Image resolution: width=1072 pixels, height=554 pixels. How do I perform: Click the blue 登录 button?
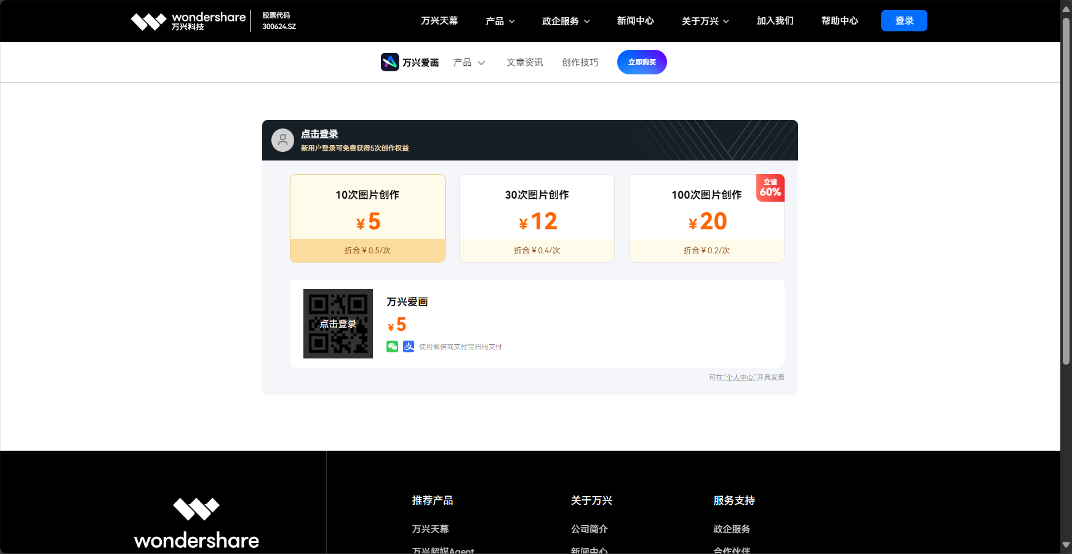(904, 21)
